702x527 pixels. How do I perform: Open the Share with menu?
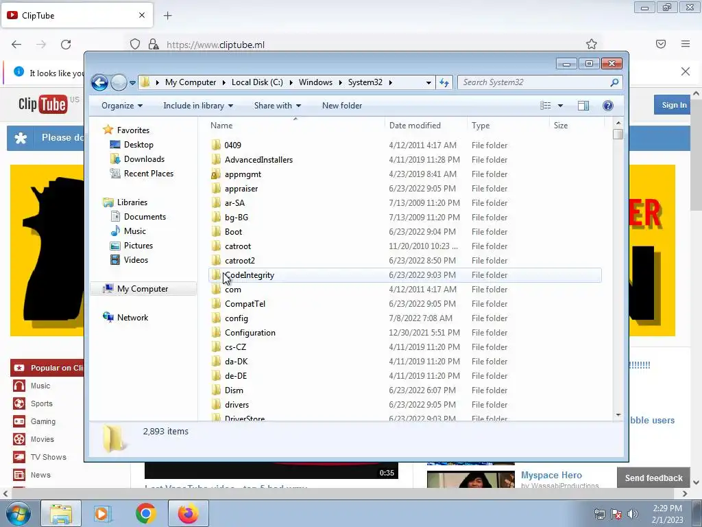click(x=278, y=106)
